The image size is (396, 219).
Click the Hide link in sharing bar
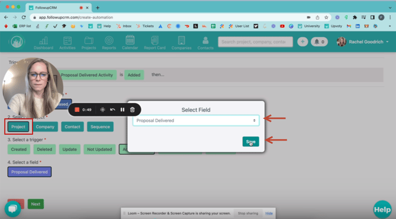(269, 213)
